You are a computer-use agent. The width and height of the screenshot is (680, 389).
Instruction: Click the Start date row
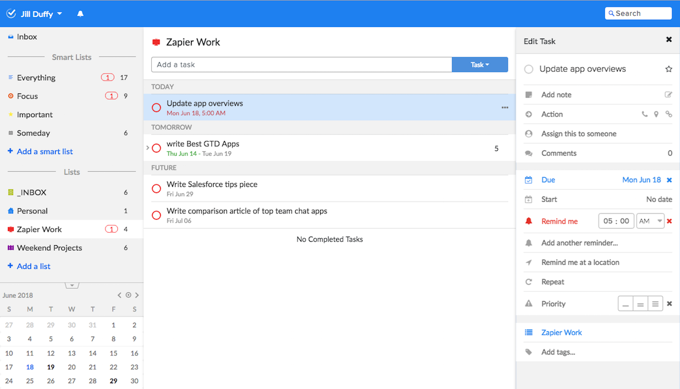click(598, 199)
